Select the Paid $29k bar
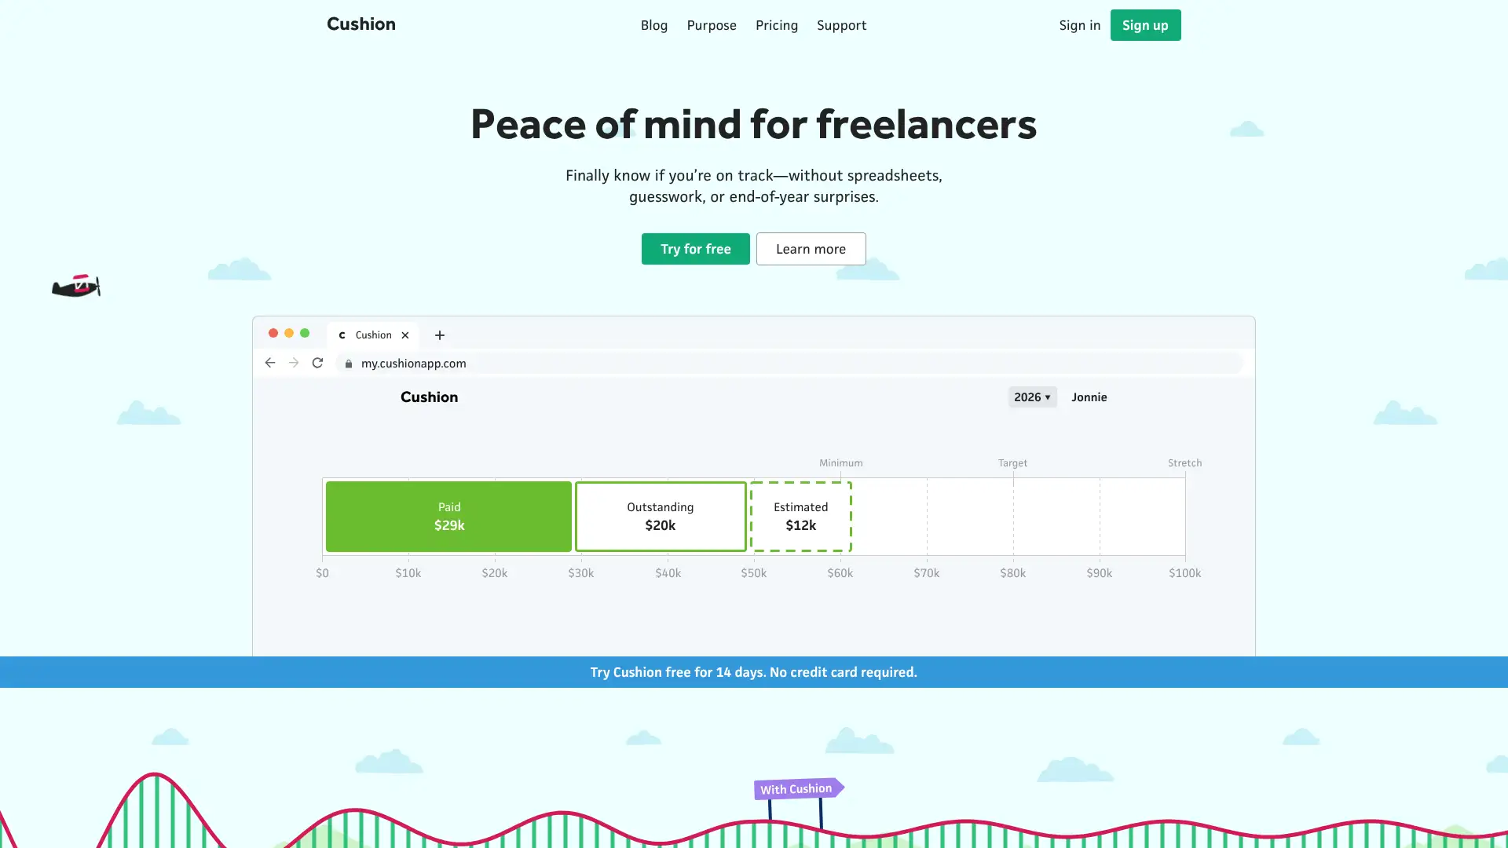 point(448,517)
